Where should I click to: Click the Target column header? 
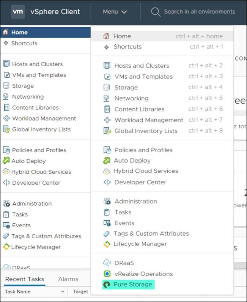tap(80, 292)
